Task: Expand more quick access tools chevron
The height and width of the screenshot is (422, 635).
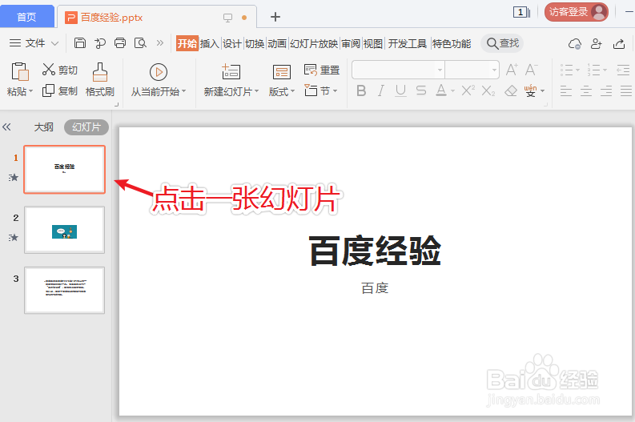Action: [160, 43]
